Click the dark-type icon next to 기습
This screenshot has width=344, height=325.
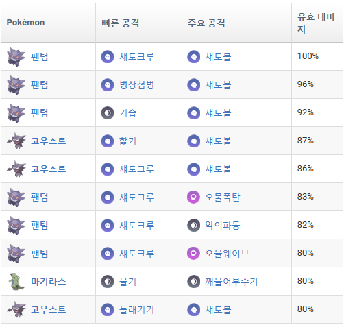(x=108, y=113)
